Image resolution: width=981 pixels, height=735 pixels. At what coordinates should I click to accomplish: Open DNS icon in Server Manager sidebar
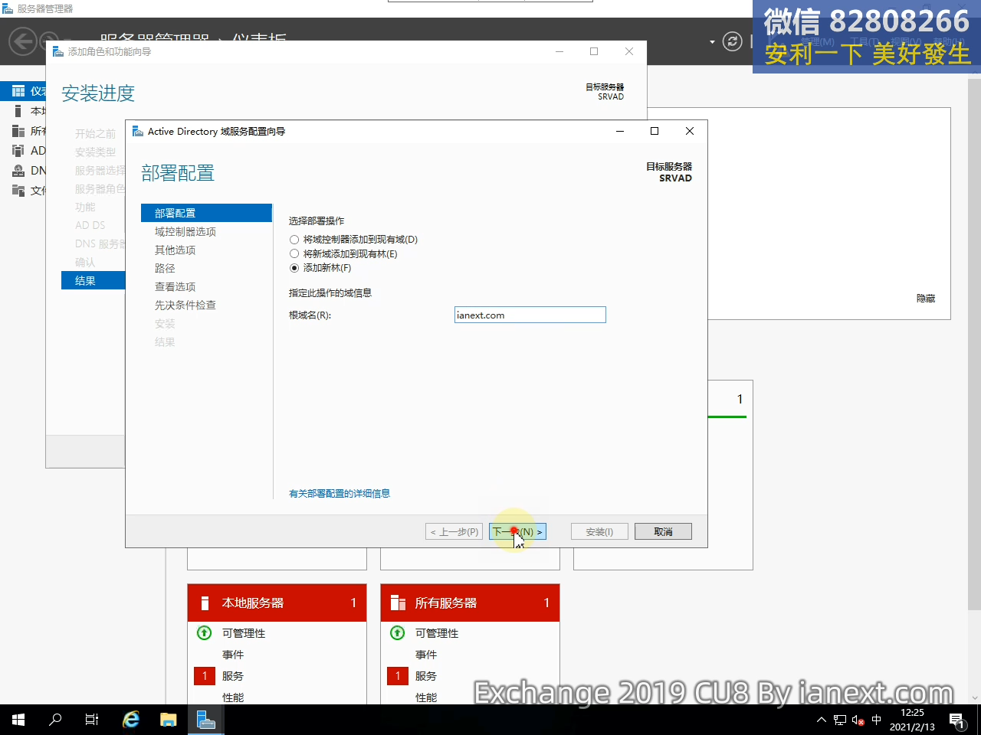(18, 171)
